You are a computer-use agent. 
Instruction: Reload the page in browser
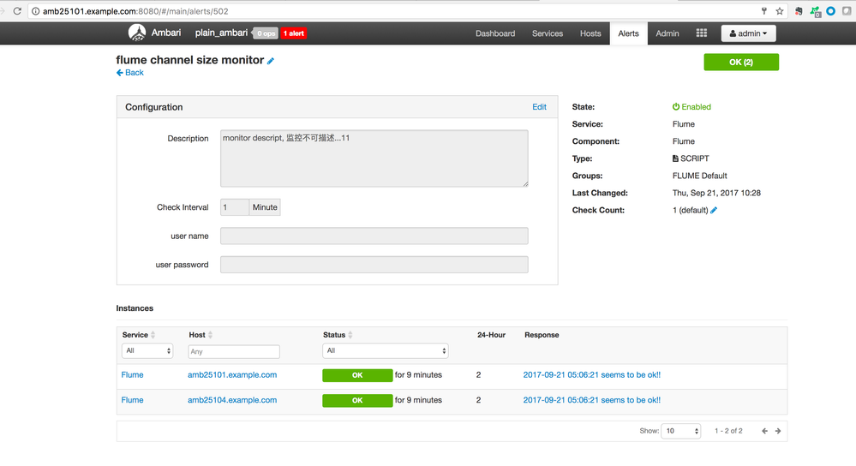tap(17, 11)
